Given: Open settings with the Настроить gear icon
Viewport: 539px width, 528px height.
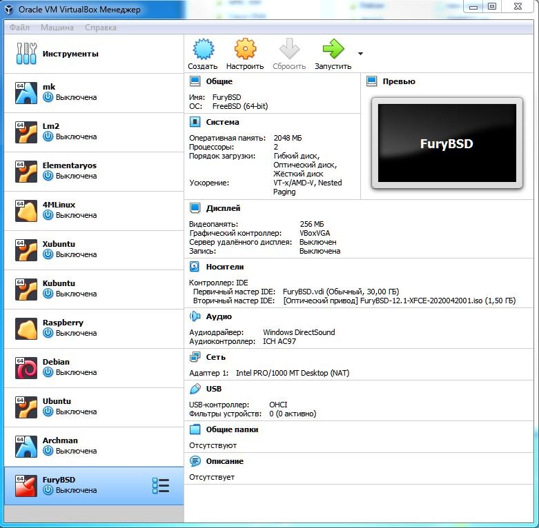Looking at the screenshot, I should pyautogui.click(x=245, y=49).
